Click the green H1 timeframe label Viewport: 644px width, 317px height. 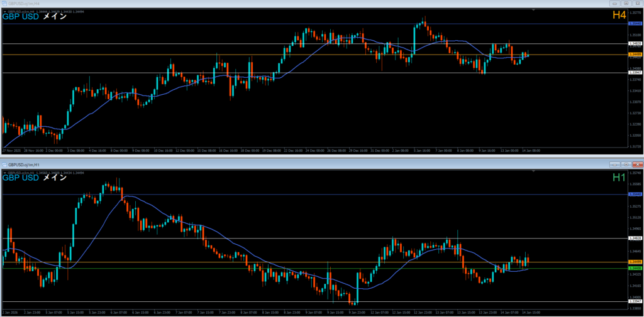point(619,178)
